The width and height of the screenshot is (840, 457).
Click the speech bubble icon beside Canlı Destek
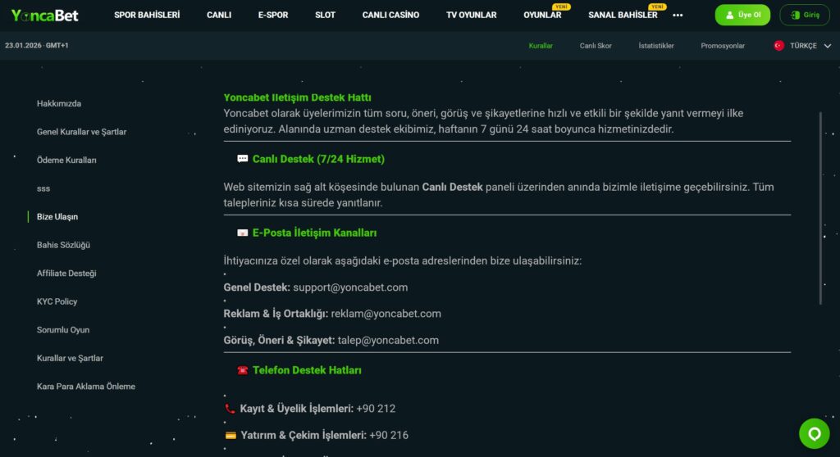click(x=242, y=160)
